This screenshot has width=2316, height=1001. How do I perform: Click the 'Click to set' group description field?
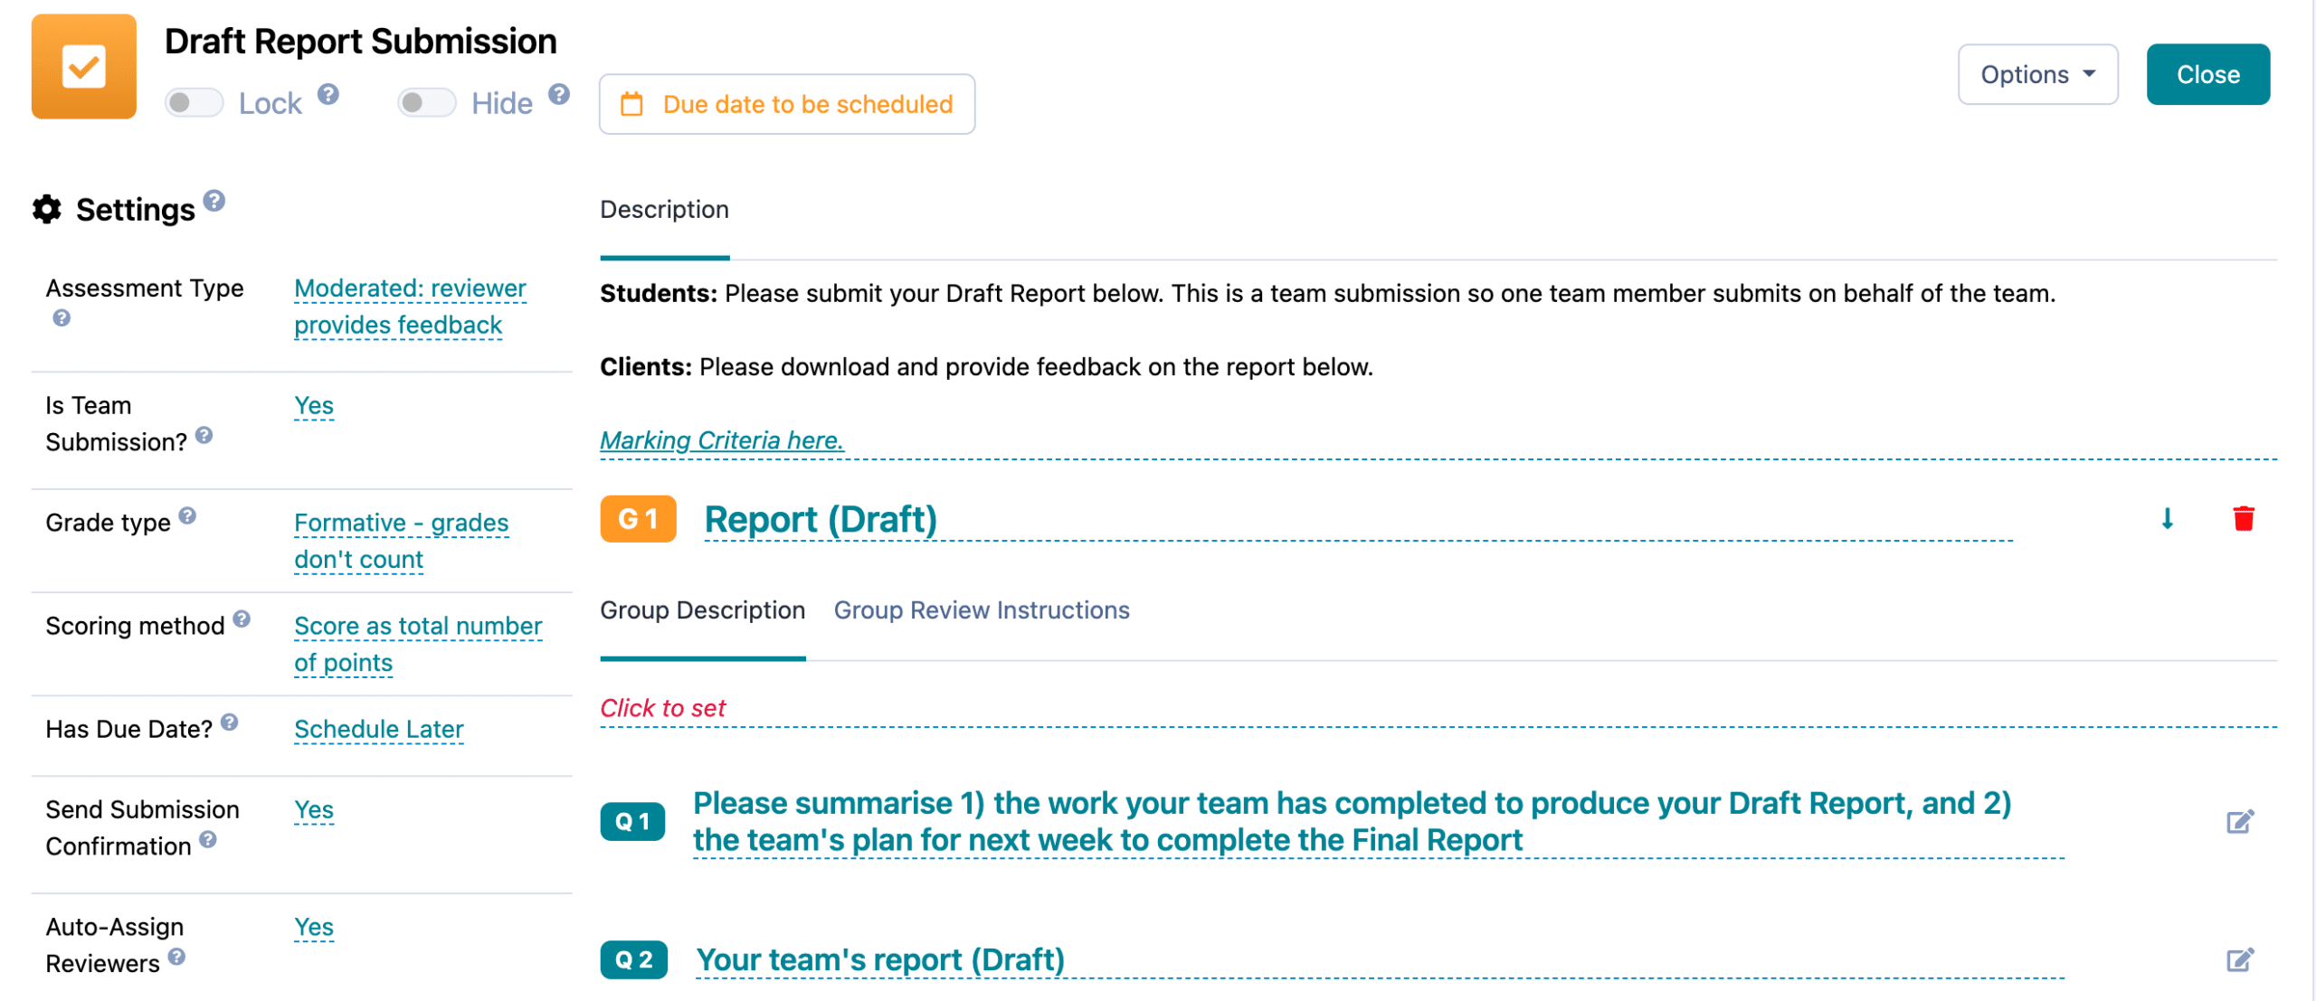tap(662, 708)
